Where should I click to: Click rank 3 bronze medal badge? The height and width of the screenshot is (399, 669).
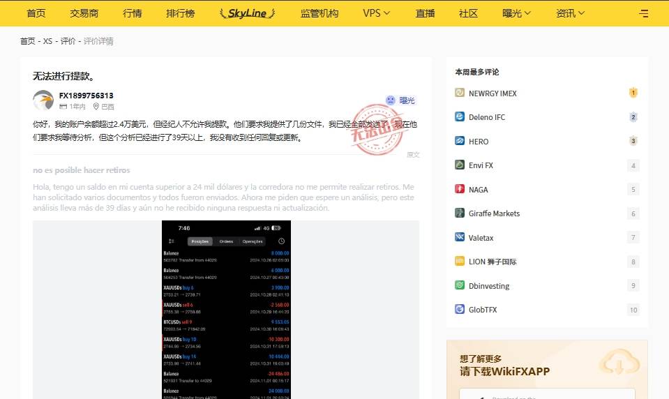pos(633,141)
